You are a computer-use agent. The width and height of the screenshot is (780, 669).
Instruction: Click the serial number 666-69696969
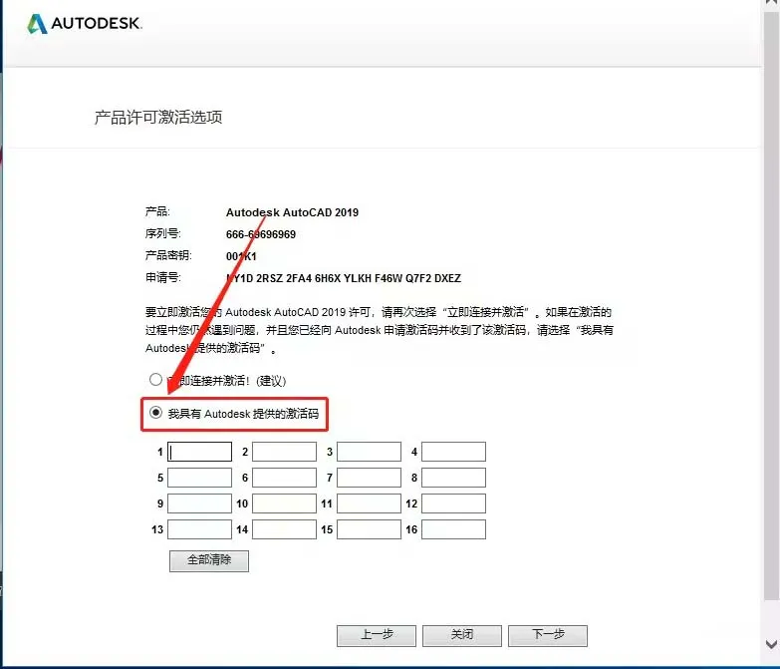(x=261, y=234)
